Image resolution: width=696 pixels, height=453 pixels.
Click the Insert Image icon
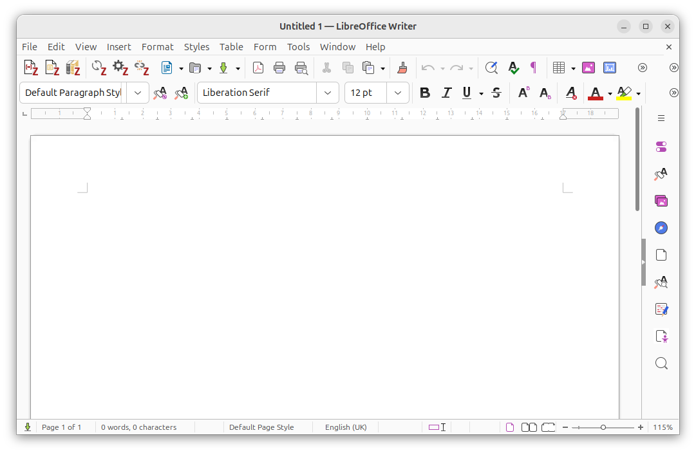(588, 68)
